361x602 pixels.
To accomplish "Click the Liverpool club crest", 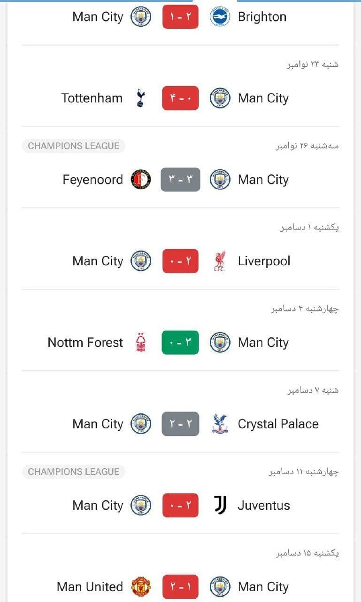I will click(x=220, y=261).
